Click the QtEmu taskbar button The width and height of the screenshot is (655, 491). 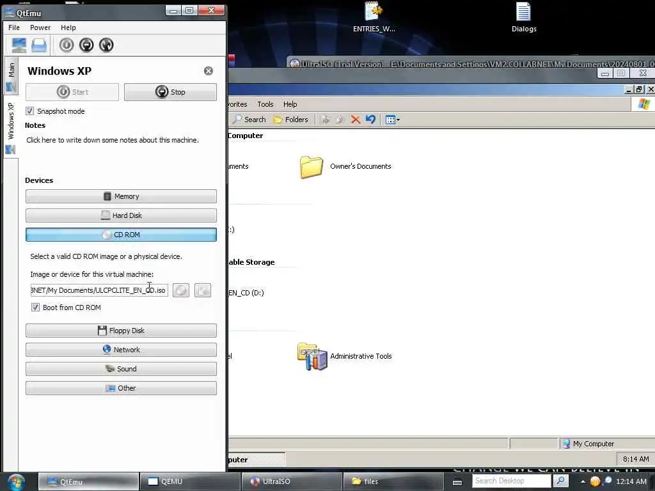(x=88, y=481)
